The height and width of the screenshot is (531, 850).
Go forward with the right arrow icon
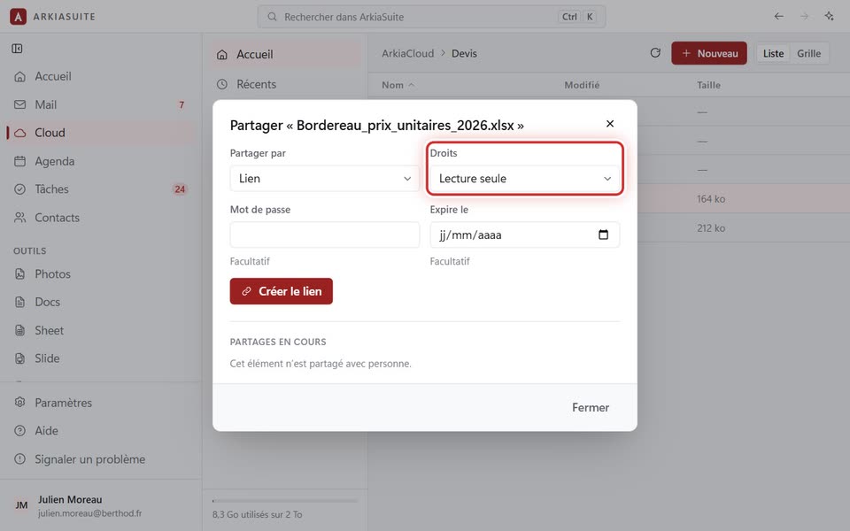pyautogui.click(x=805, y=16)
